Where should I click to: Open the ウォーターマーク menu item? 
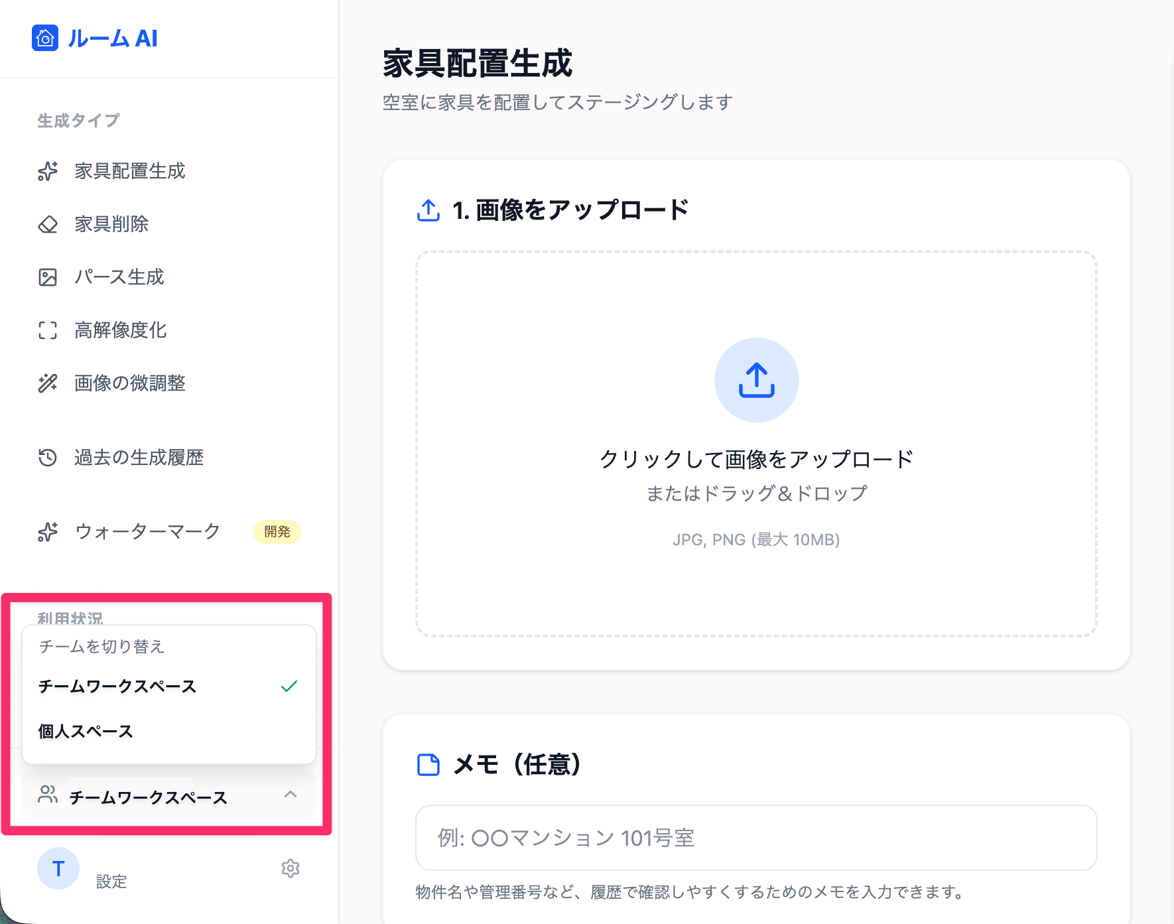point(147,532)
